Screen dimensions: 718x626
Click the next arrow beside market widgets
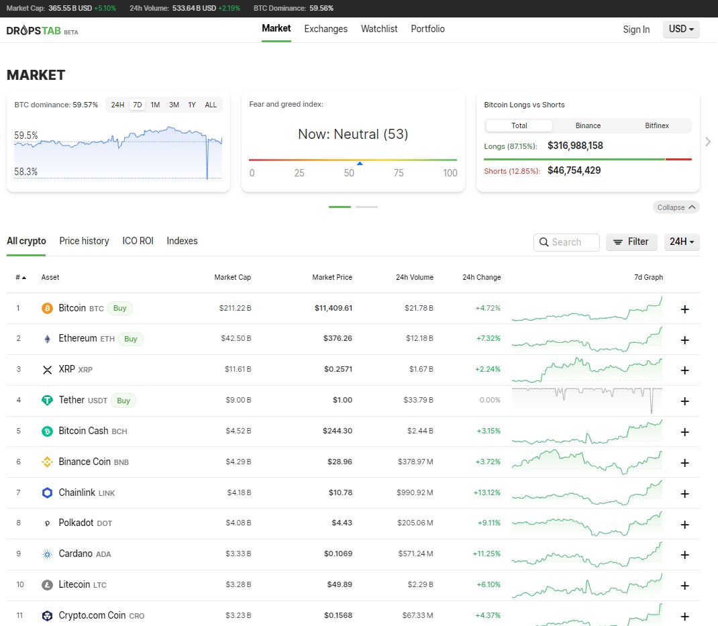click(708, 142)
